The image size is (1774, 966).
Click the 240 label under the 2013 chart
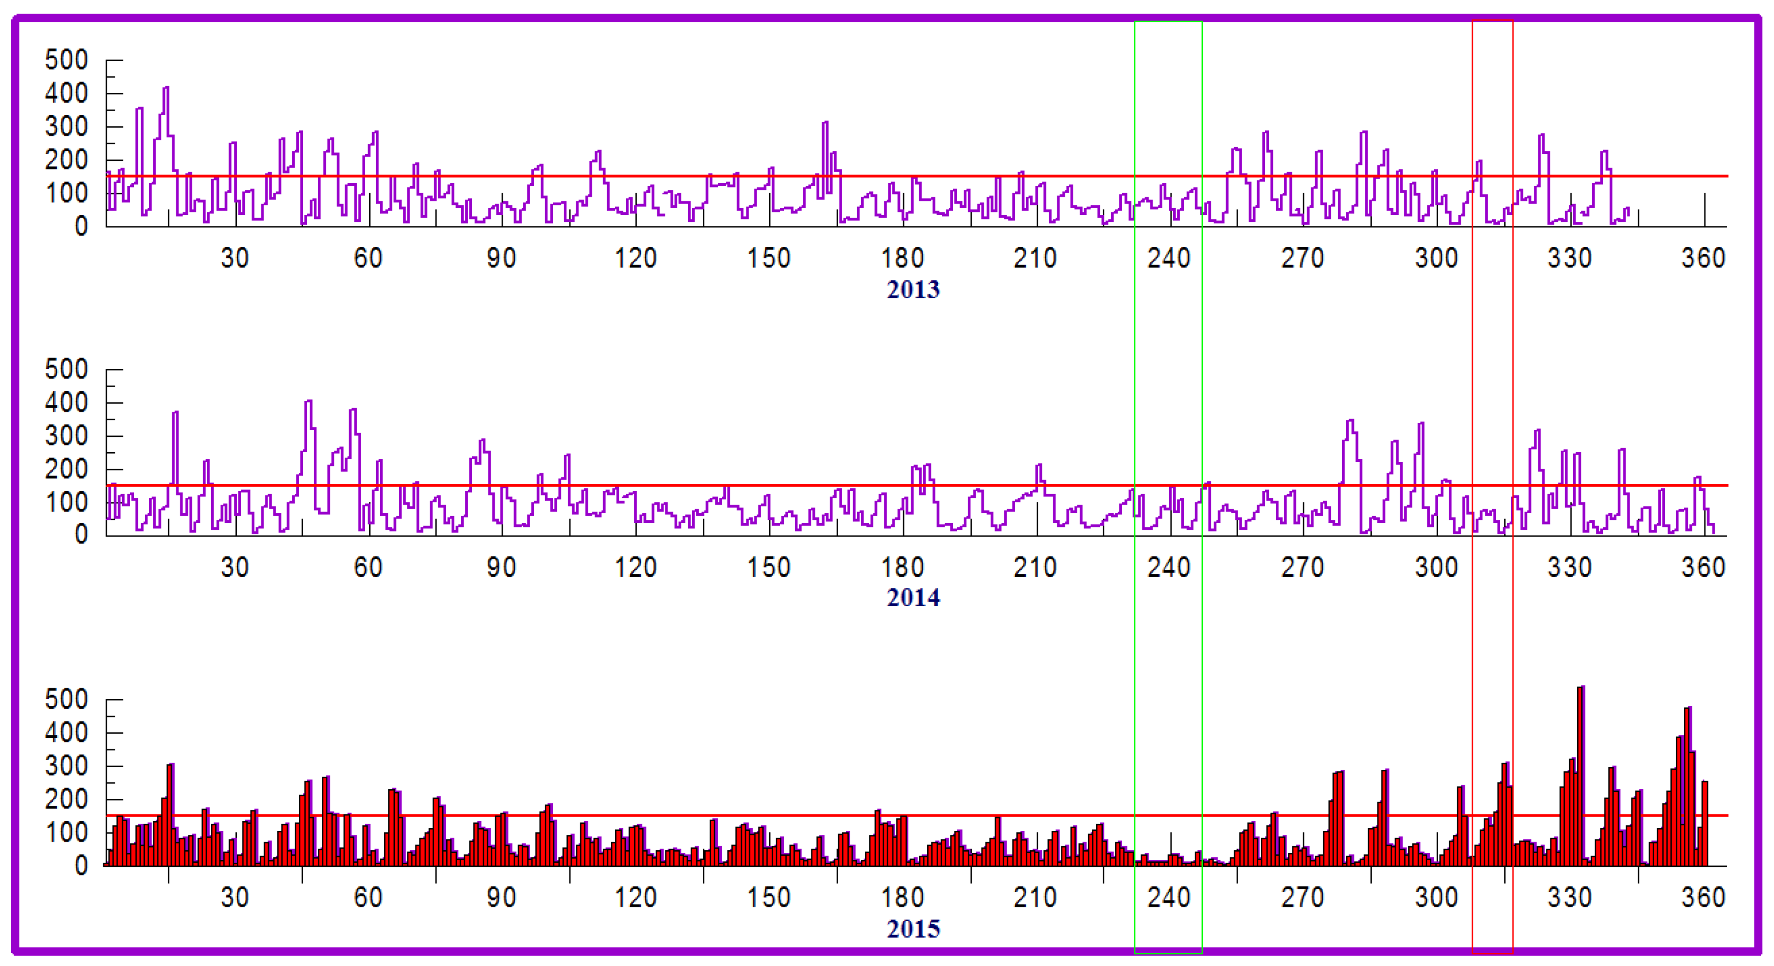click(1169, 258)
